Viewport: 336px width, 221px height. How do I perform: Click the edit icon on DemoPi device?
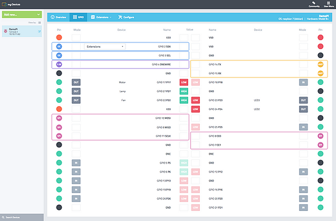(x=39, y=31)
